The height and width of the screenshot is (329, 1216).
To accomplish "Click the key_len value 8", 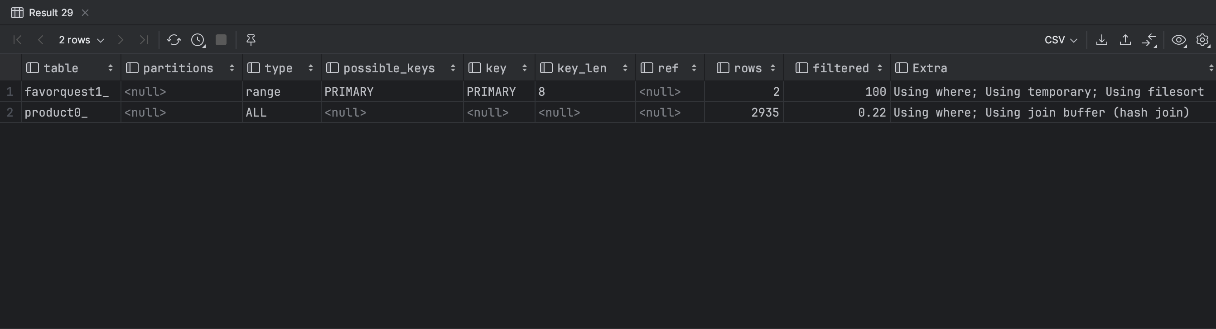I will pyautogui.click(x=585, y=92).
